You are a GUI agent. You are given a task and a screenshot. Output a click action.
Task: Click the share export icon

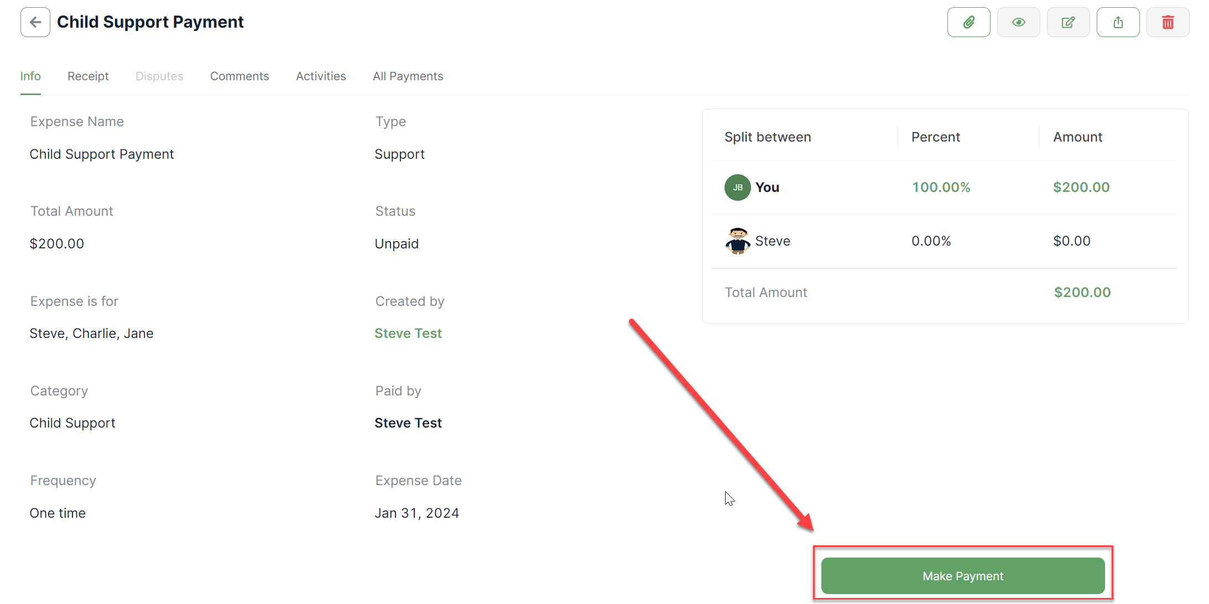[1118, 22]
